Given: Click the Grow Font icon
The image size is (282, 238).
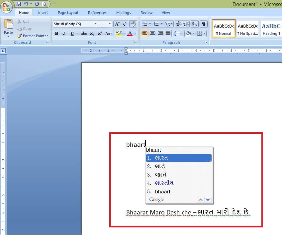Looking at the screenshot, I should (117, 24).
